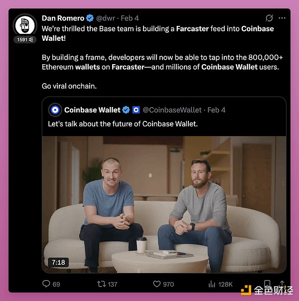Image resolution: width=299 pixels, height=301 pixels.
Task: Play the video with two men on couch
Action: tap(164, 204)
